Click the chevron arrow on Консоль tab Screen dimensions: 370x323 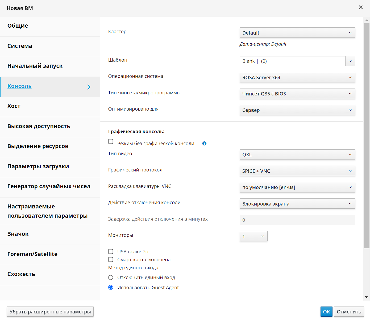89,87
